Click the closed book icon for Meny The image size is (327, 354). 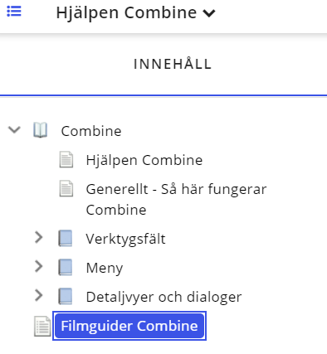point(66,267)
